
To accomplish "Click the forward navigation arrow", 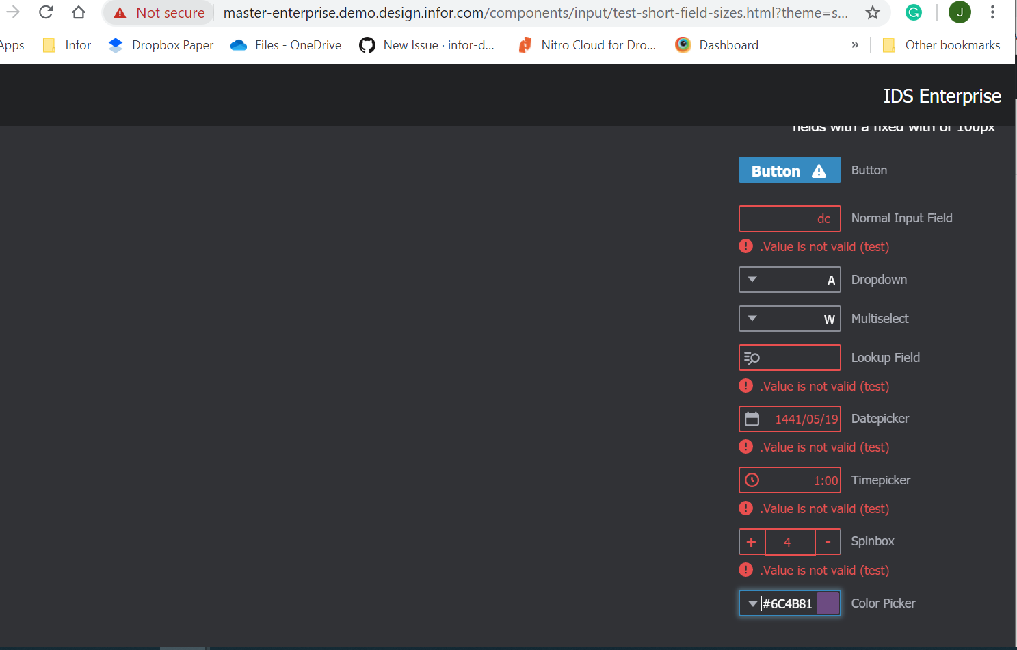I will [13, 12].
